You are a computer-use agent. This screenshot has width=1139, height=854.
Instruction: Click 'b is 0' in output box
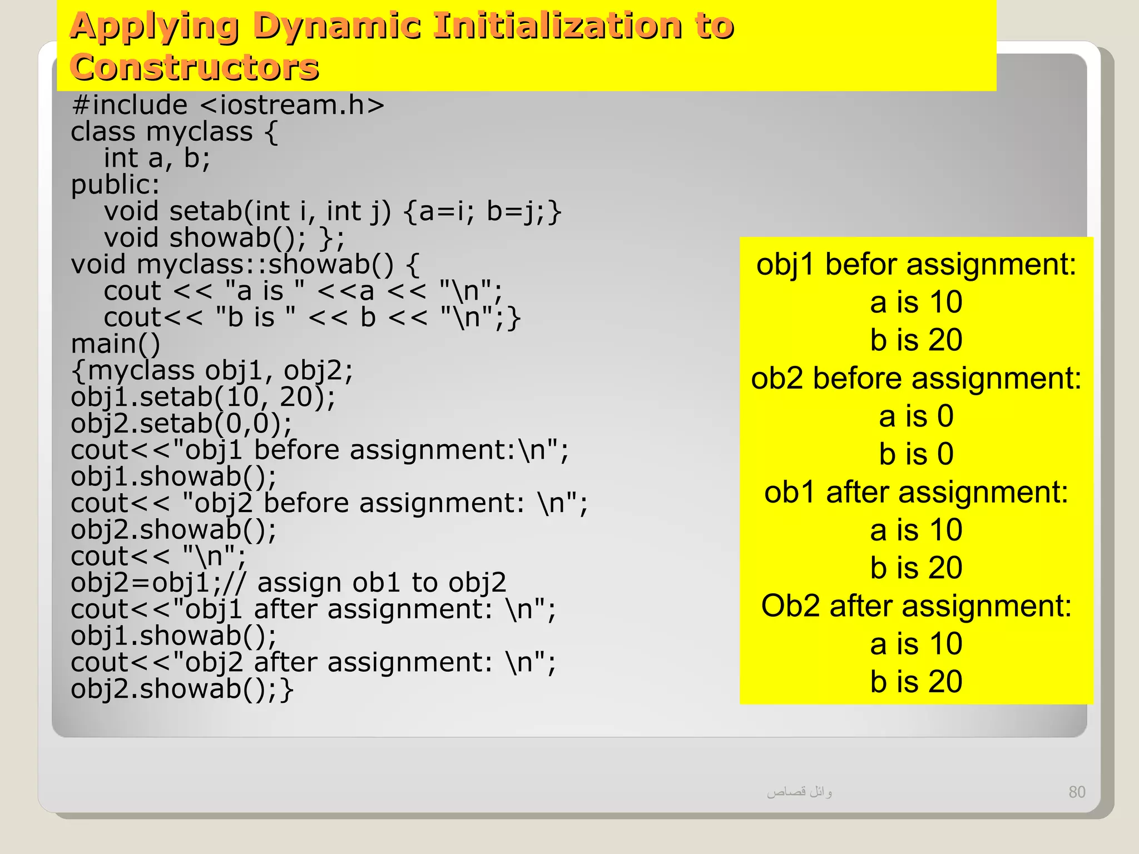tap(916, 454)
